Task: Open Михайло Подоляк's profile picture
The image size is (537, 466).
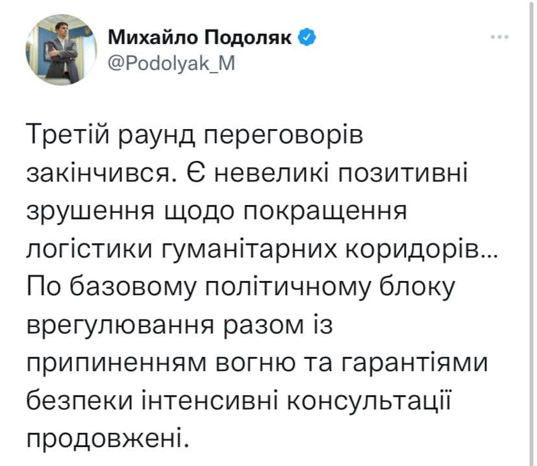Action: coord(57,53)
